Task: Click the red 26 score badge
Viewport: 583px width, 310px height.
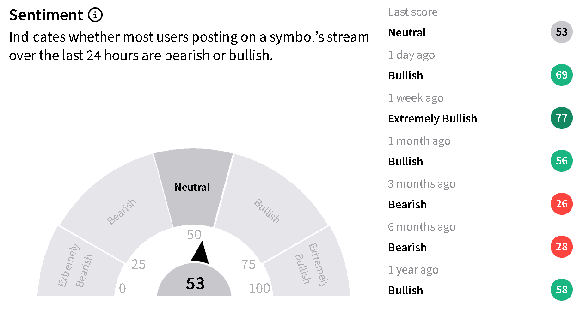Action: pyautogui.click(x=562, y=204)
